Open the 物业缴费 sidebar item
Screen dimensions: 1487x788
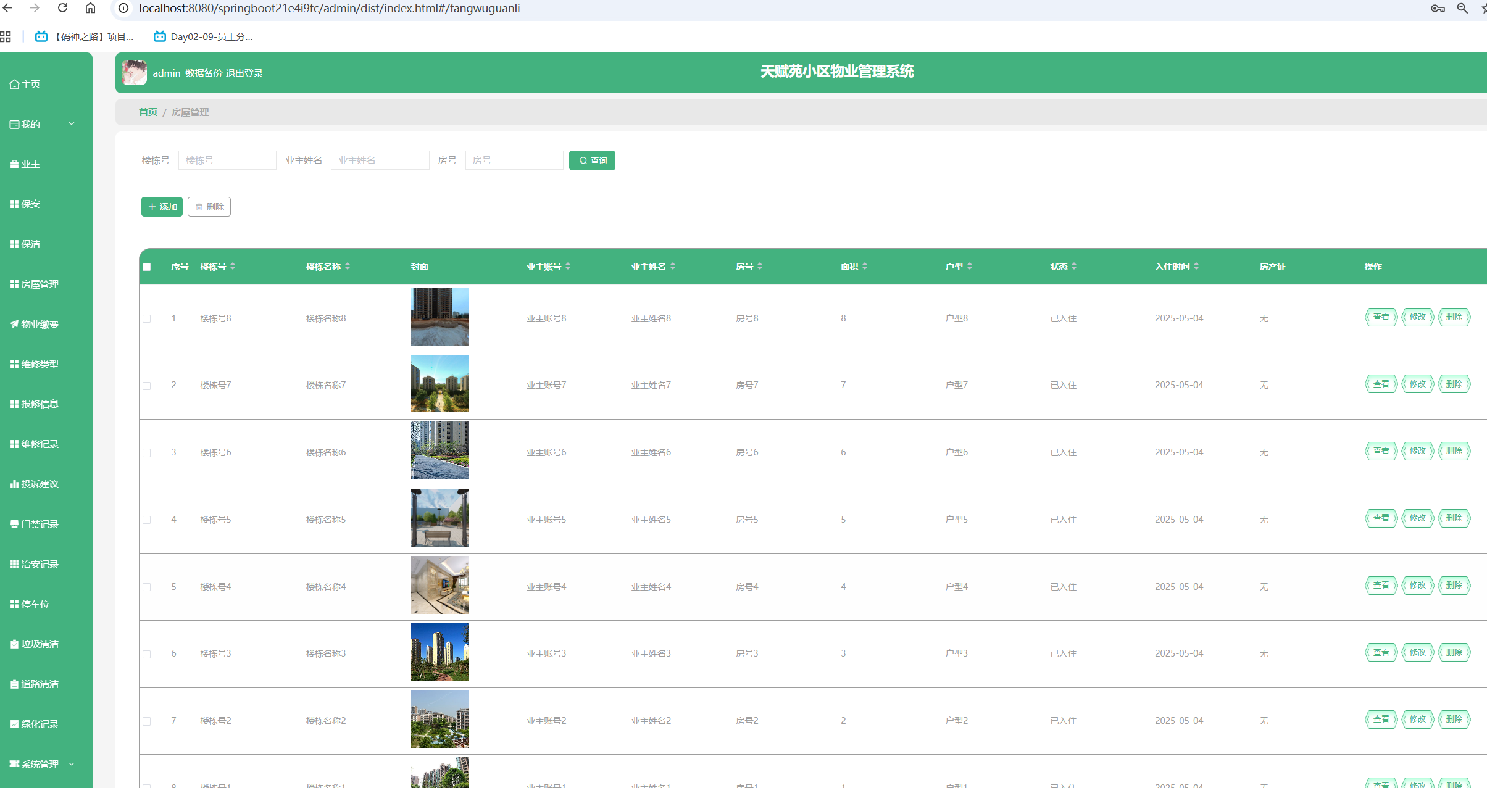(40, 325)
